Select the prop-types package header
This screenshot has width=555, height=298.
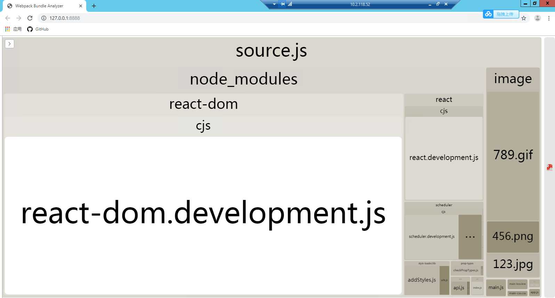pos(467,264)
